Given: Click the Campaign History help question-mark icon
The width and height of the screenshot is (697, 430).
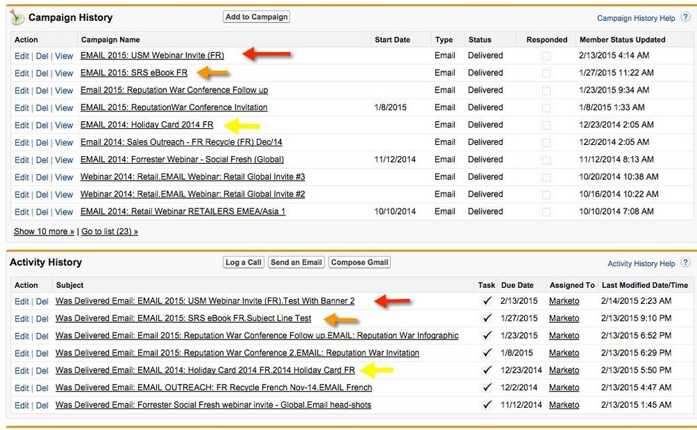Looking at the screenshot, I should pyautogui.click(x=685, y=17).
